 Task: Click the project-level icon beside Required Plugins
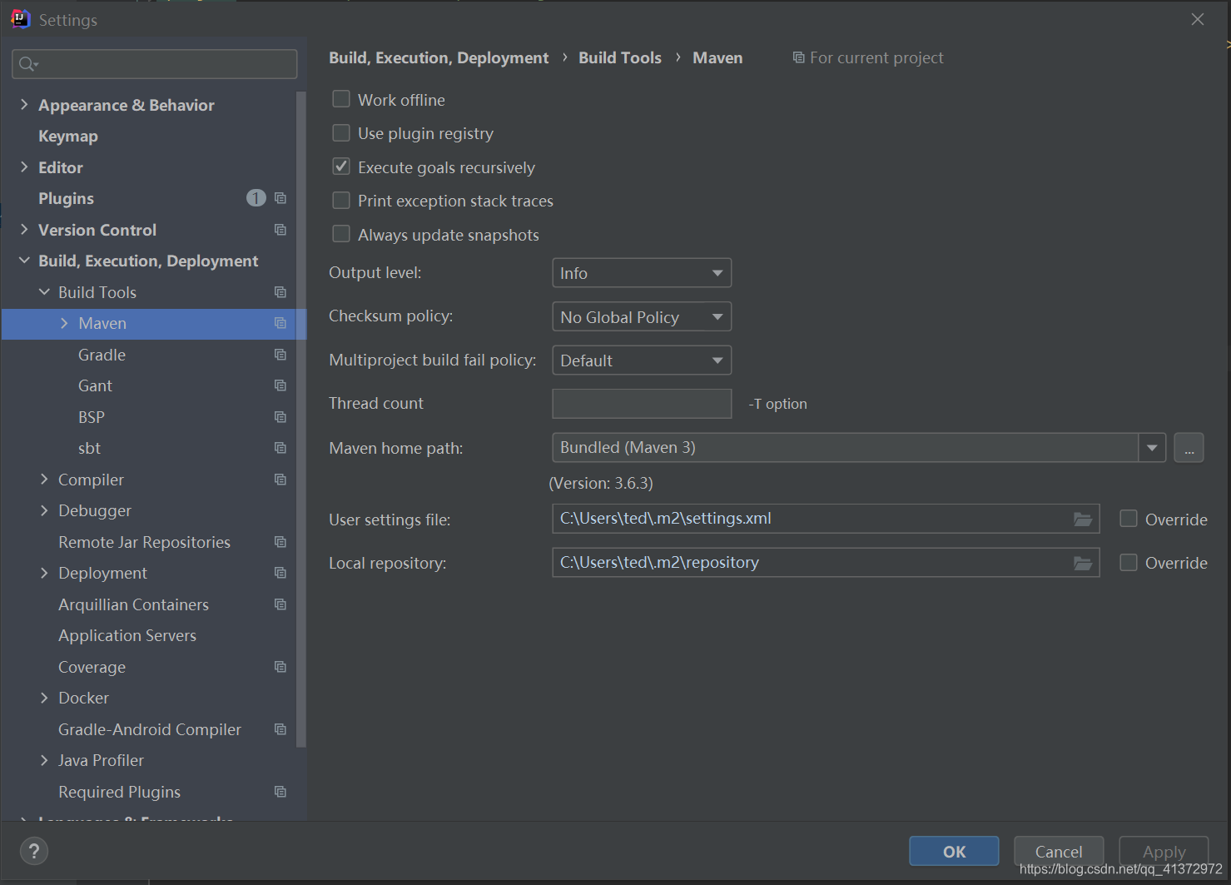[x=280, y=792]
